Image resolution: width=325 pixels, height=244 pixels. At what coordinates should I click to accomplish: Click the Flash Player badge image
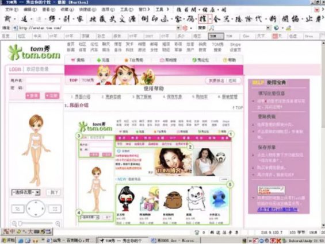coord(271,190)
